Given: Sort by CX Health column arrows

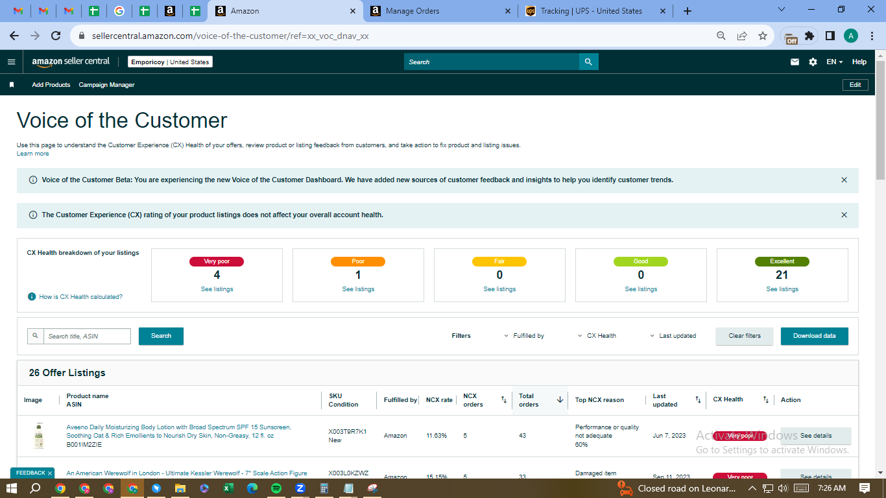Looking at the screenshot, I should pyautogui.click(x=765, y=400).
